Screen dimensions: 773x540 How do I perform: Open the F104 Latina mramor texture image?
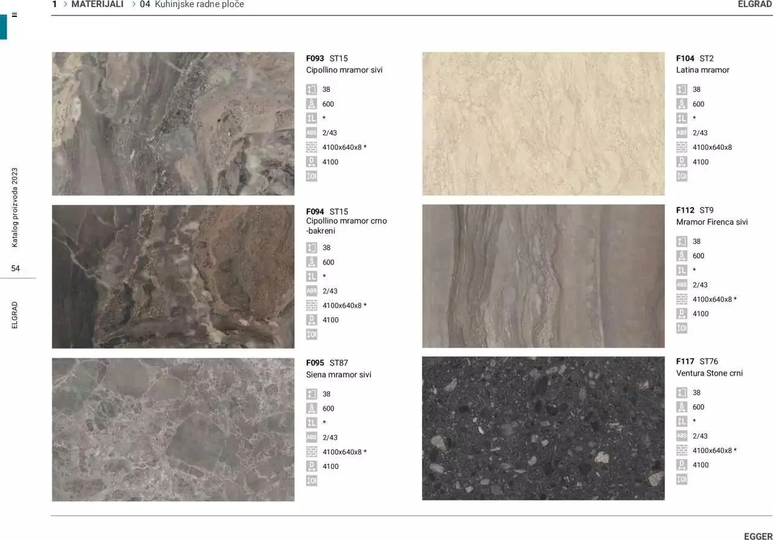point(543,124)
